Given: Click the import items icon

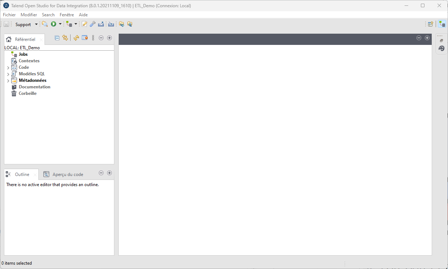Looking at the screenshot, I should pyautogui.click(x=111, y=24).
